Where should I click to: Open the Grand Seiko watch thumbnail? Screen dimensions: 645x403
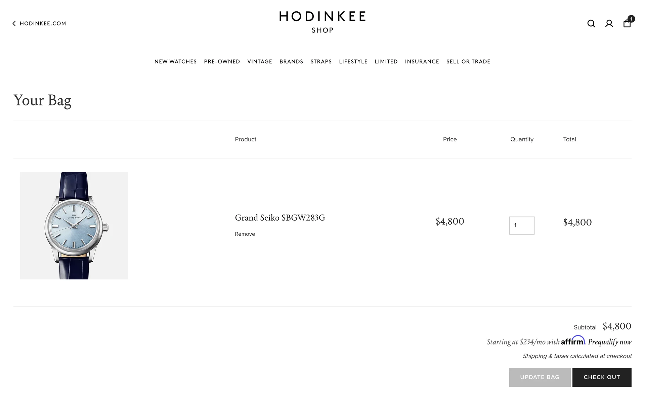click(x=74, y=226)
